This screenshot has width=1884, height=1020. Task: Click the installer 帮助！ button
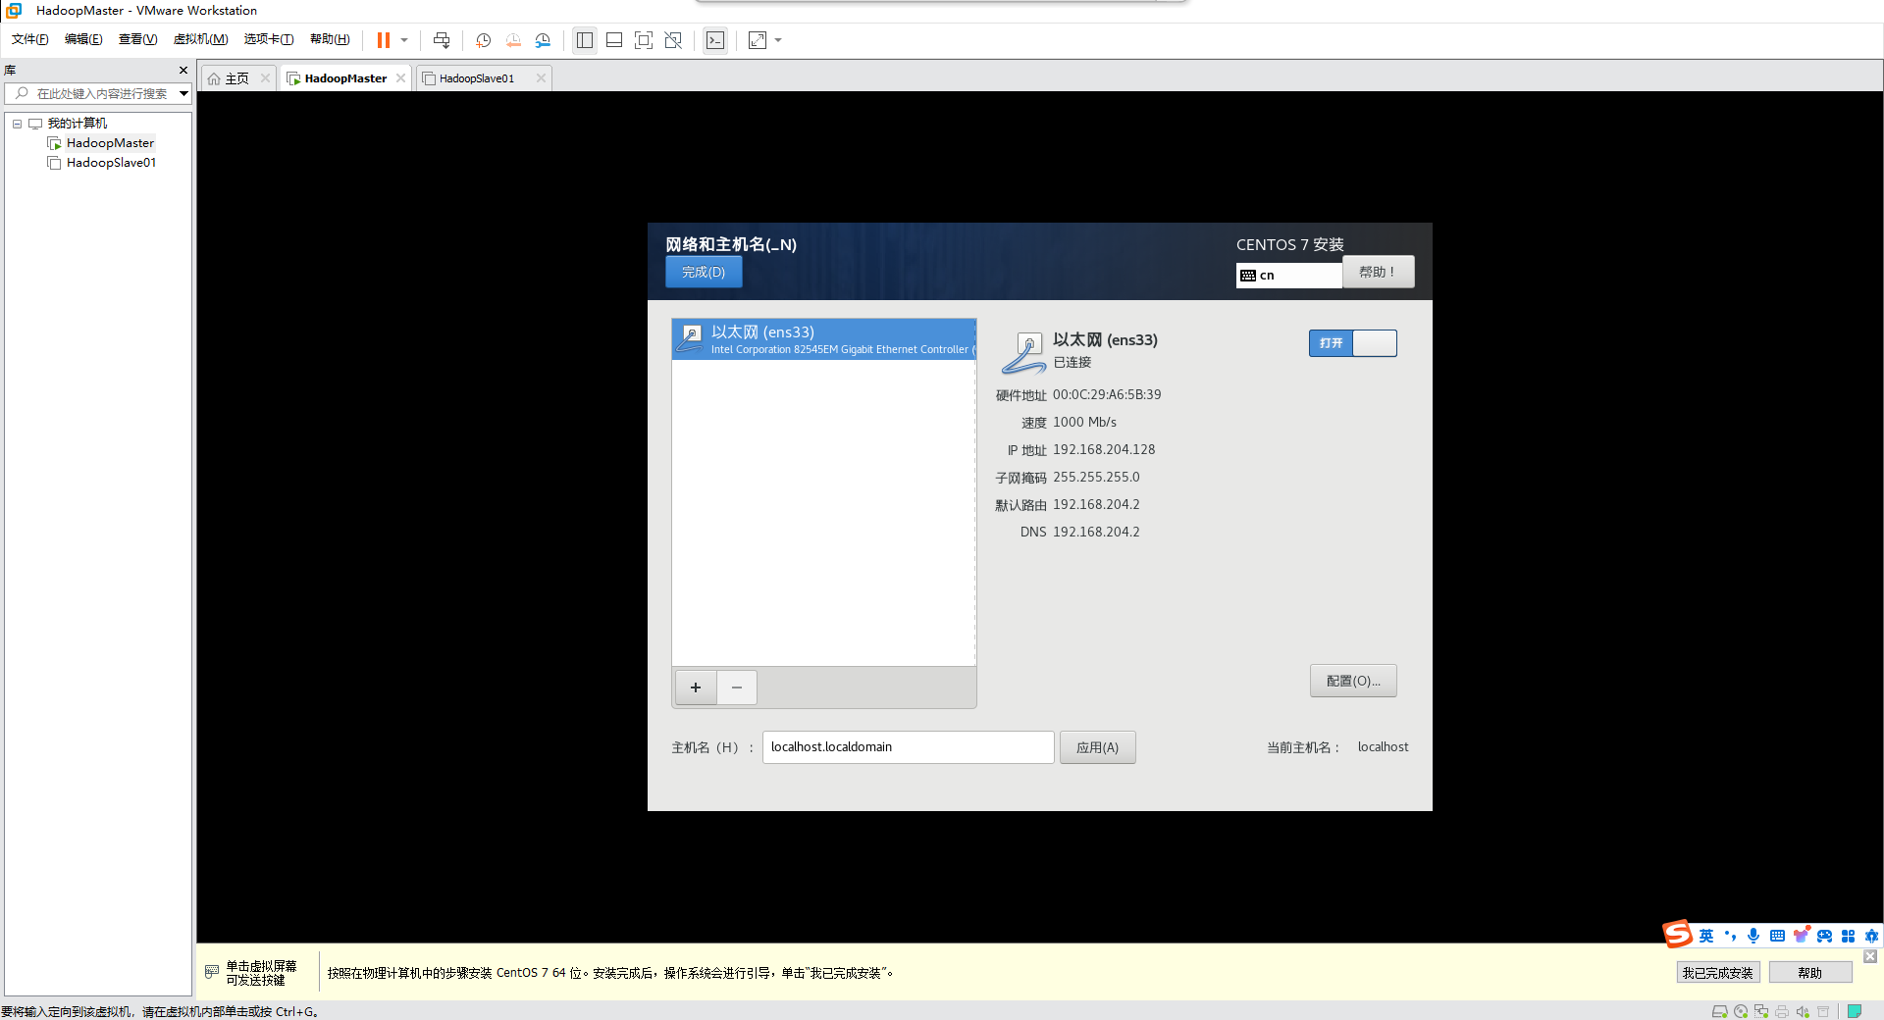coord(1378,272)
